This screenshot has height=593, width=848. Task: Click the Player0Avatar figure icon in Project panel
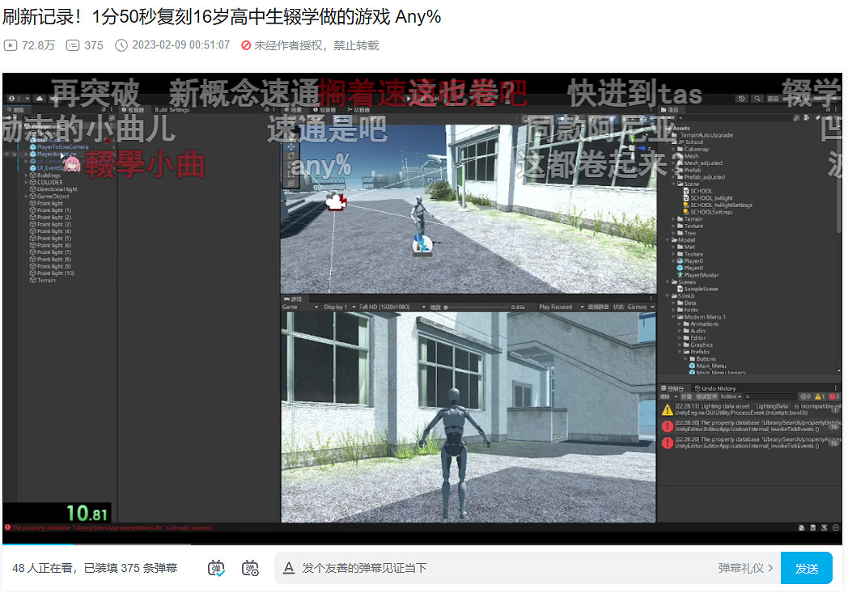pyautogui.click(x=681, y=274)
